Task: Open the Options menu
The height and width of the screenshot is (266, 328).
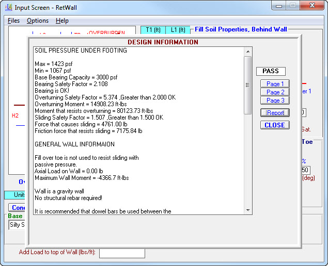Action: click(x=38, y=21)
